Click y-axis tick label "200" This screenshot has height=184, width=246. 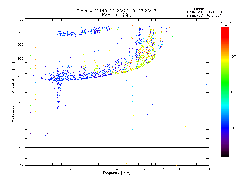tap(21, 103)
